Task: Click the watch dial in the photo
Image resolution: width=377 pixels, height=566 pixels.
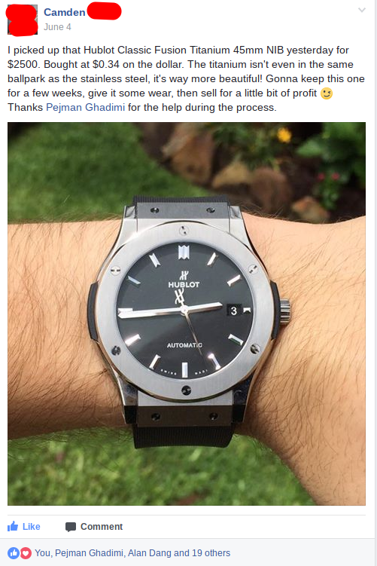Action: tap(184, 311)
